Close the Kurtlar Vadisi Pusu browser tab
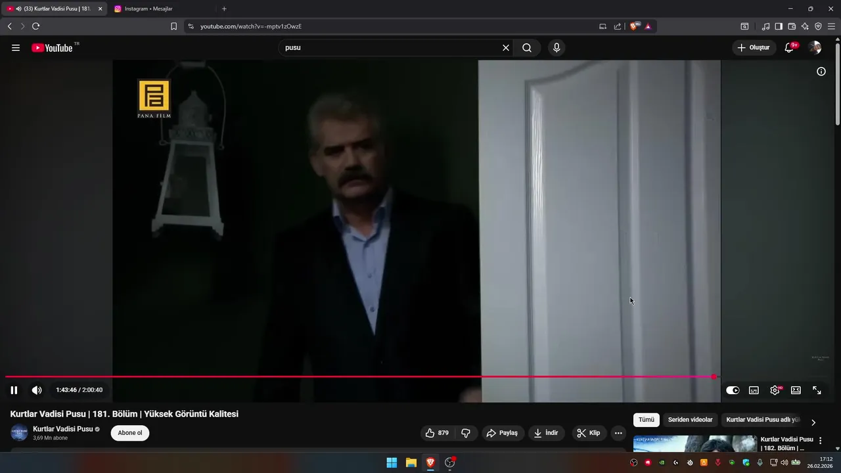 101,9
